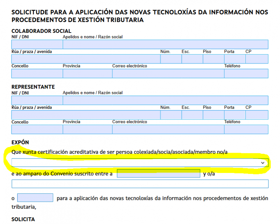Viewport: 280px width, 224px height.
Task: Click the 'EXPÓN' heading
Action: [20, 142]
